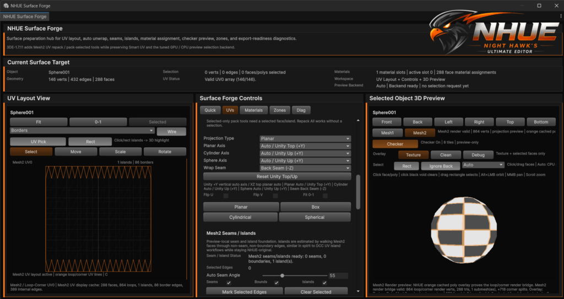Select the Mesh2 preview mode
The image size is (564, 299).
[420, 133]
